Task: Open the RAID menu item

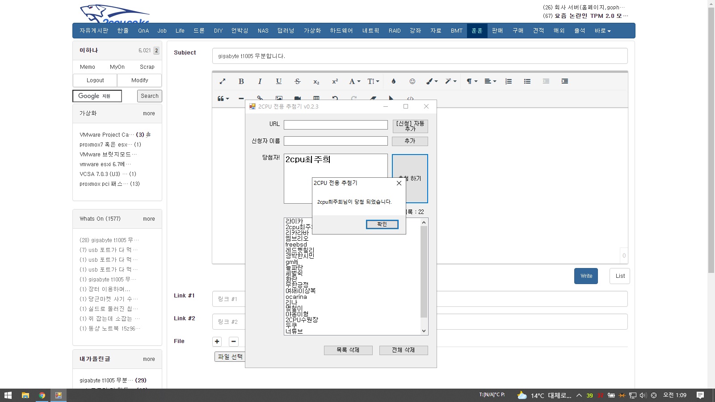Action: 395,31
